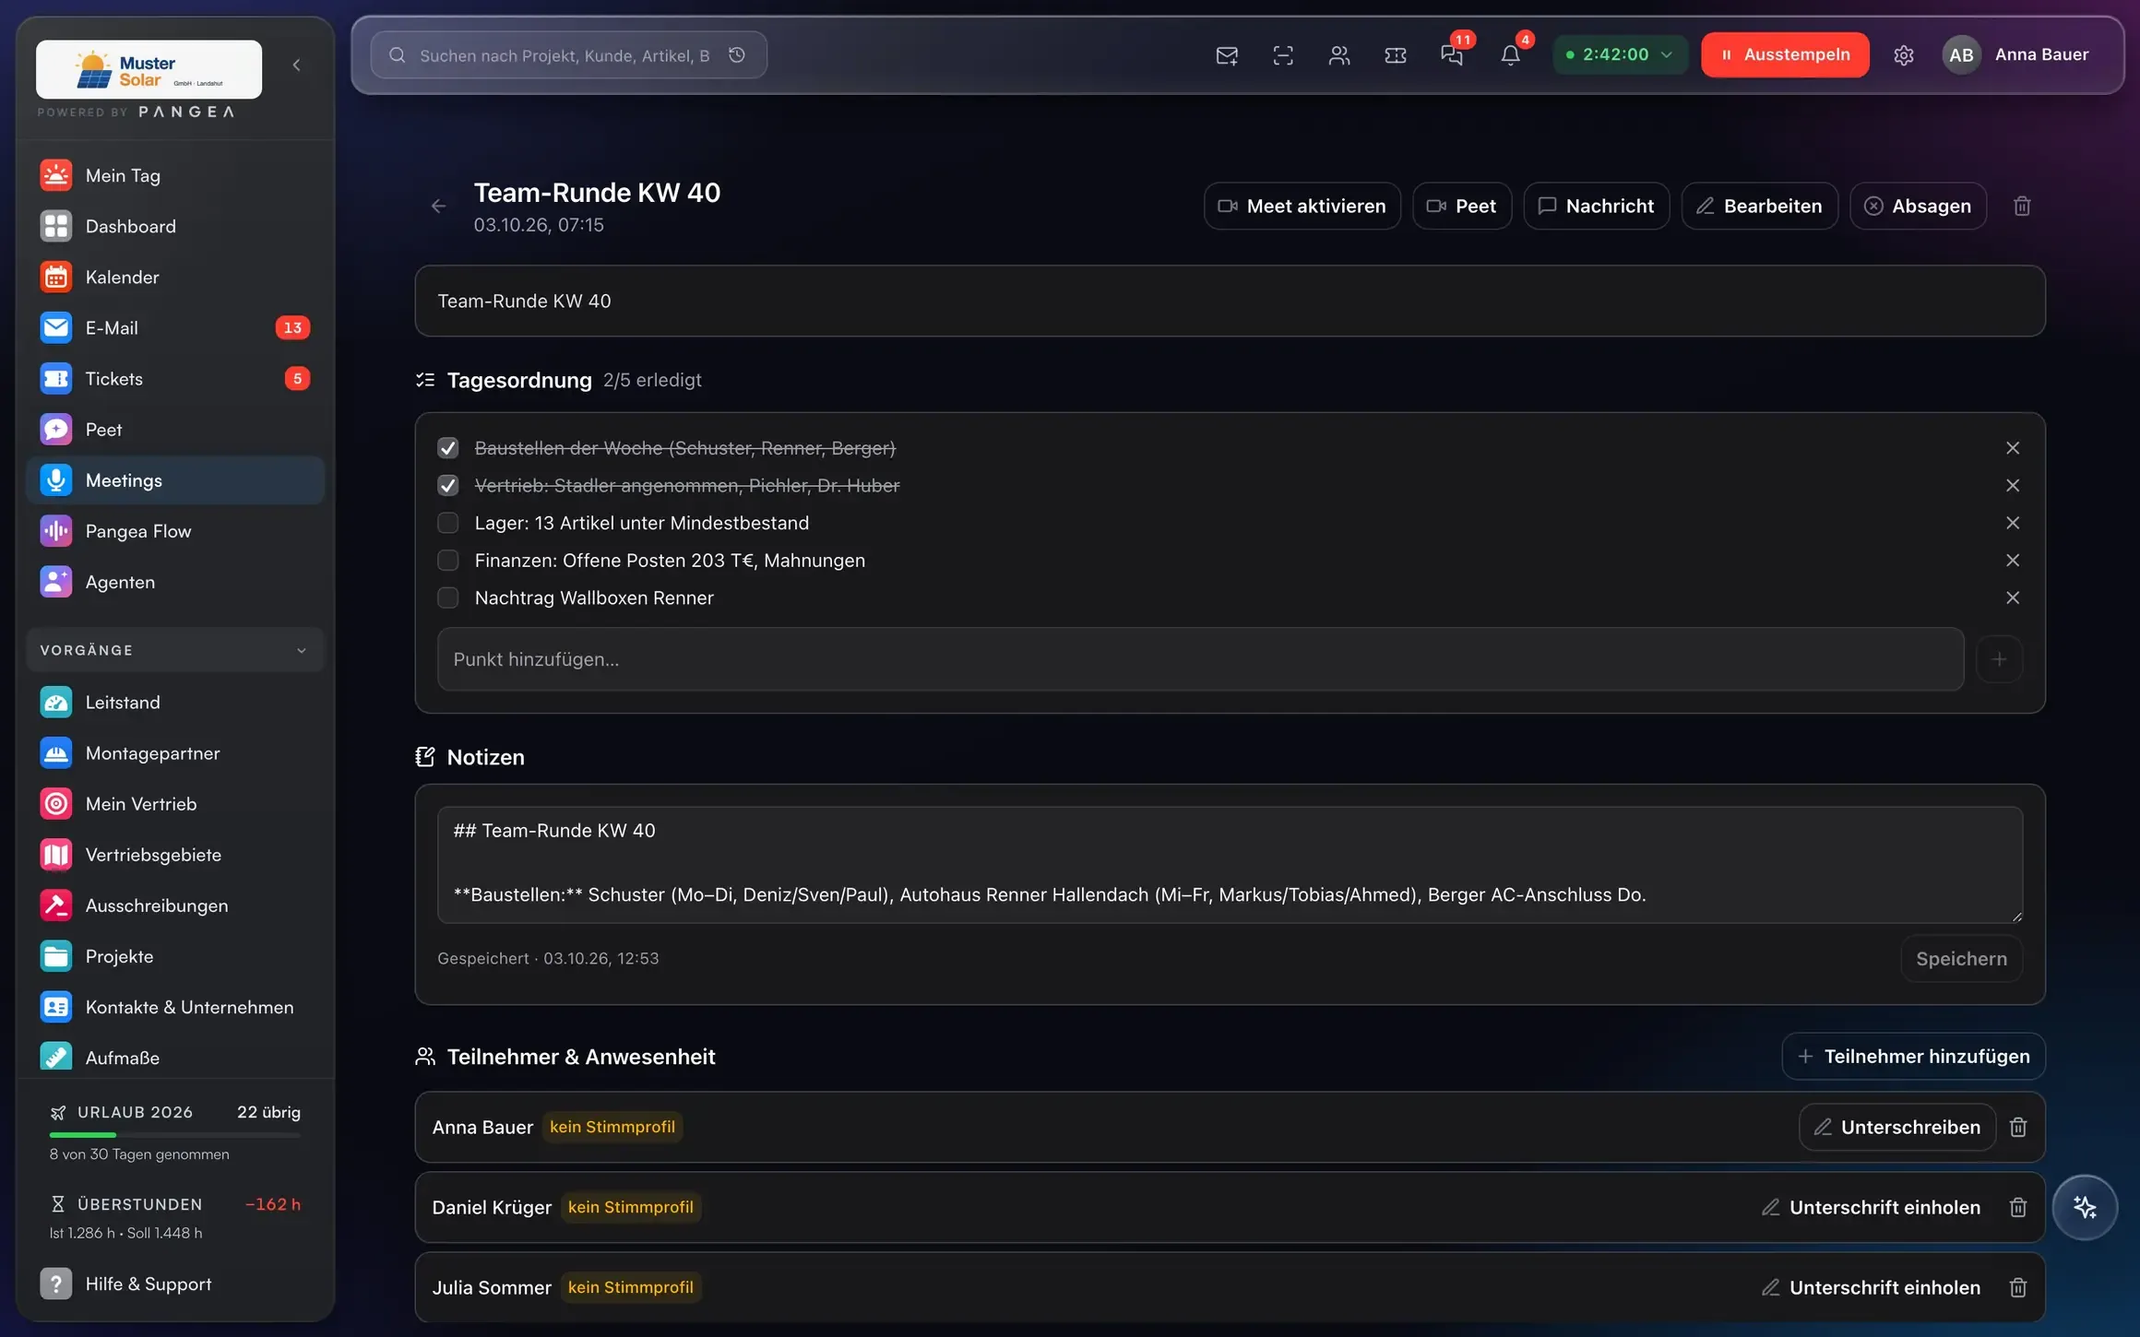Click the compose mail icon in top bar
The image size is (2140, 1337).
1227,55
